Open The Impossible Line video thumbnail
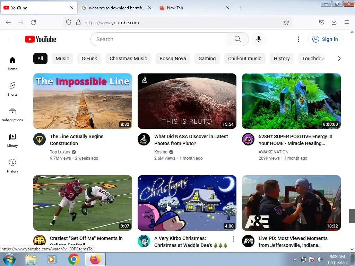 (x=83, y=101)
